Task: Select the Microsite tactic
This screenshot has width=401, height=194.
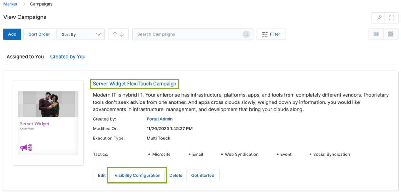Action: [161, 155]
